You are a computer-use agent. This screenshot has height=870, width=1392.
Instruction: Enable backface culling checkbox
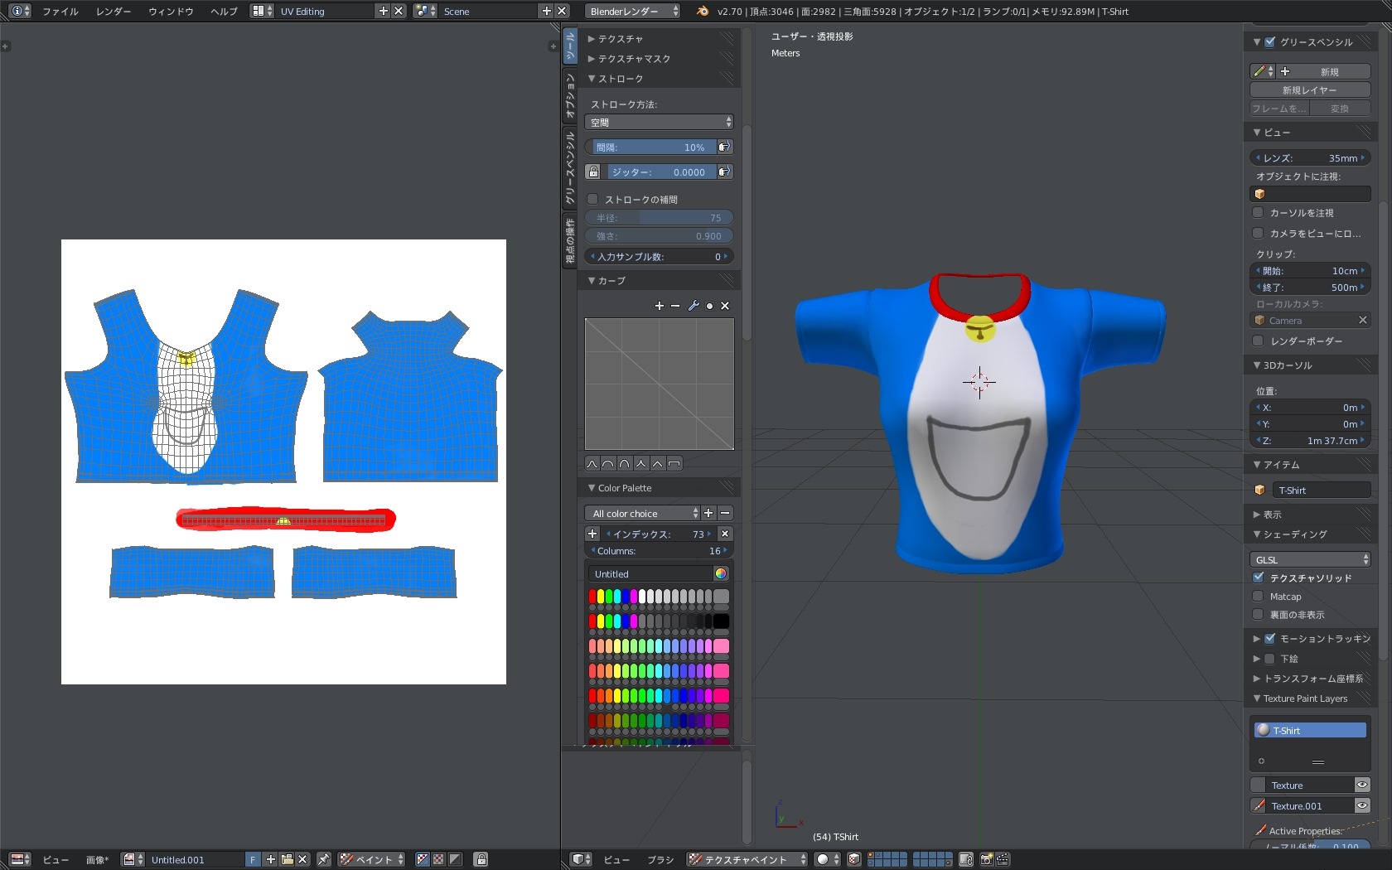pos(1258,614)
